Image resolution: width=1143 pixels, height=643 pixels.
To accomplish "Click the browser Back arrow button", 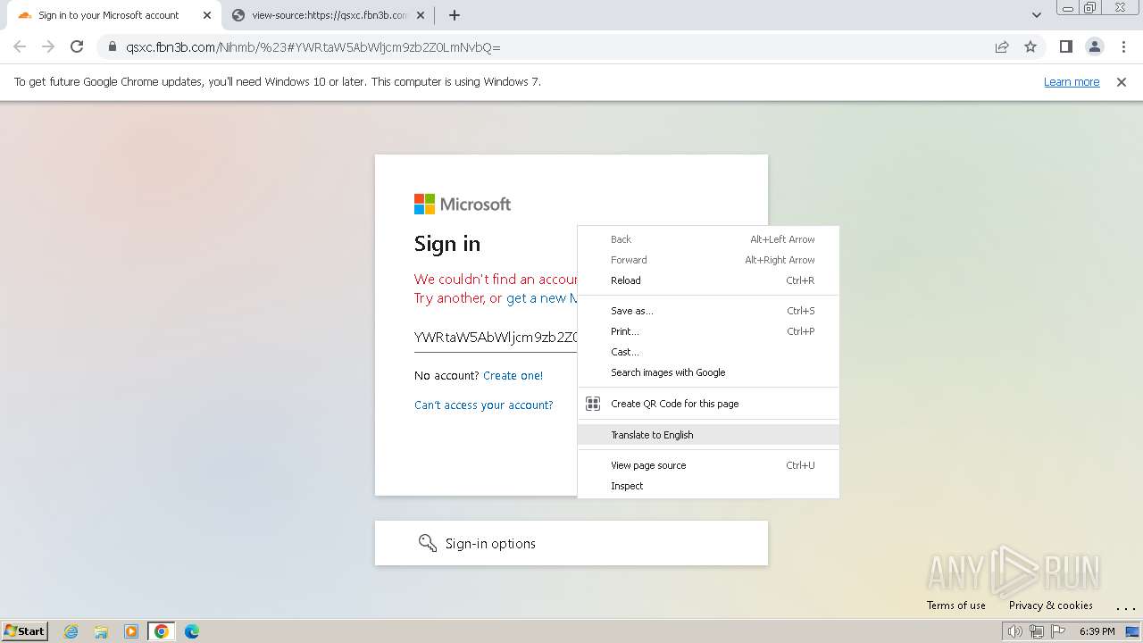I will [x=20, y=46].
